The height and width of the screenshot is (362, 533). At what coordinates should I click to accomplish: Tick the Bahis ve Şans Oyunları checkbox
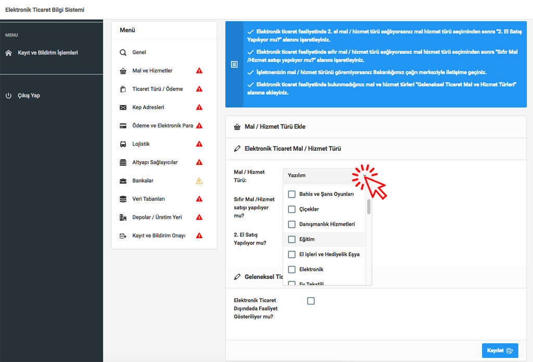tap(292, 194)
